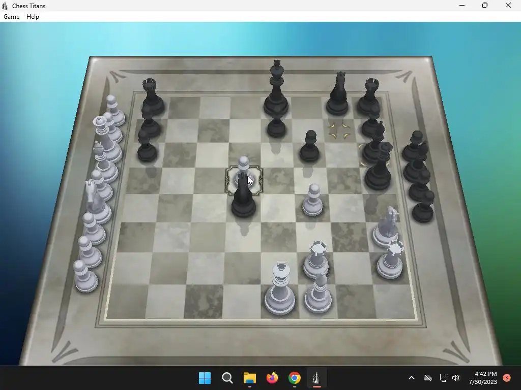Viewport: 521px width, 390px height.
Task: Open File Explorer from the taskbar
Action: pyautogui.click(x=249, y=378)
